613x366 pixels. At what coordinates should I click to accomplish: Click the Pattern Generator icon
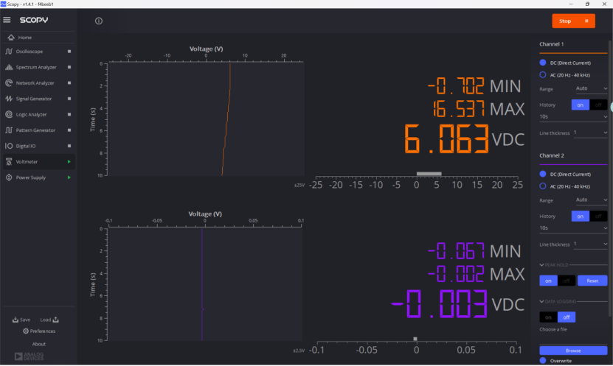pos(9,130)
